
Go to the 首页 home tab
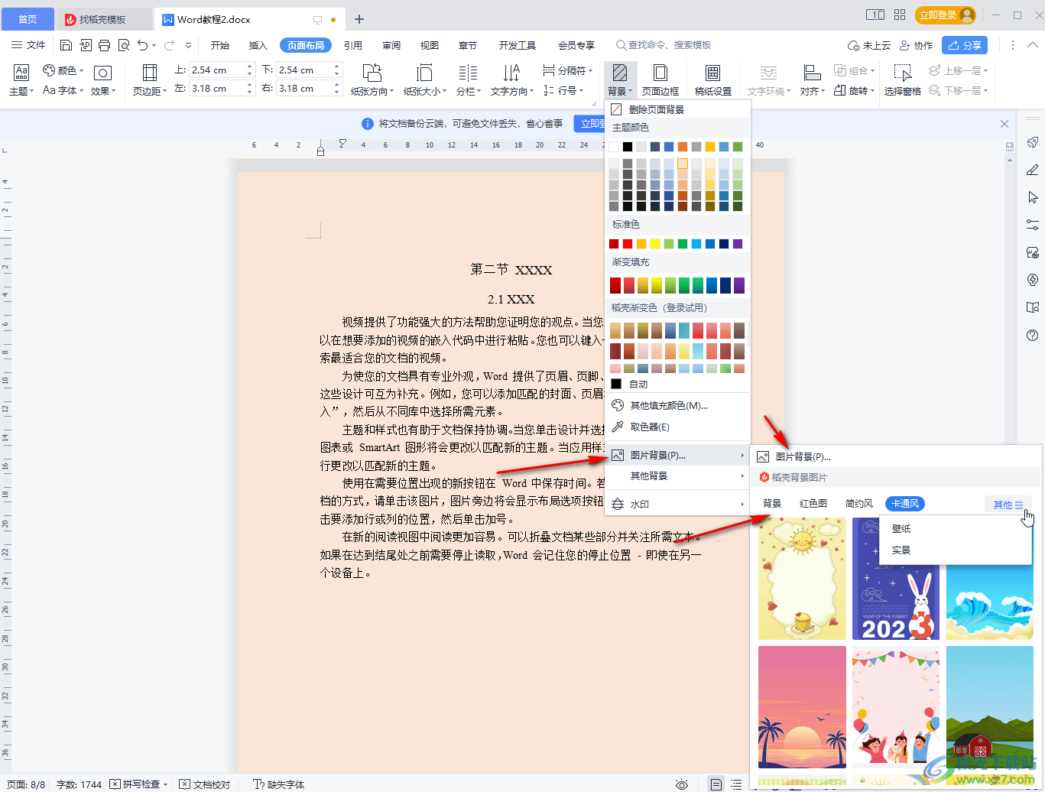point(28,19)
